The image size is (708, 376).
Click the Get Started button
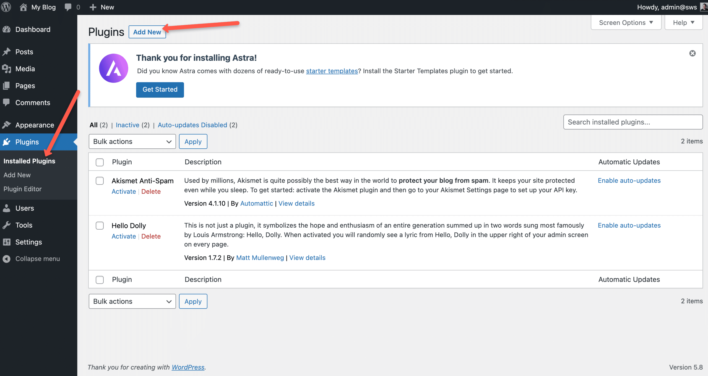pyautogui.click(x=160, y=90)
